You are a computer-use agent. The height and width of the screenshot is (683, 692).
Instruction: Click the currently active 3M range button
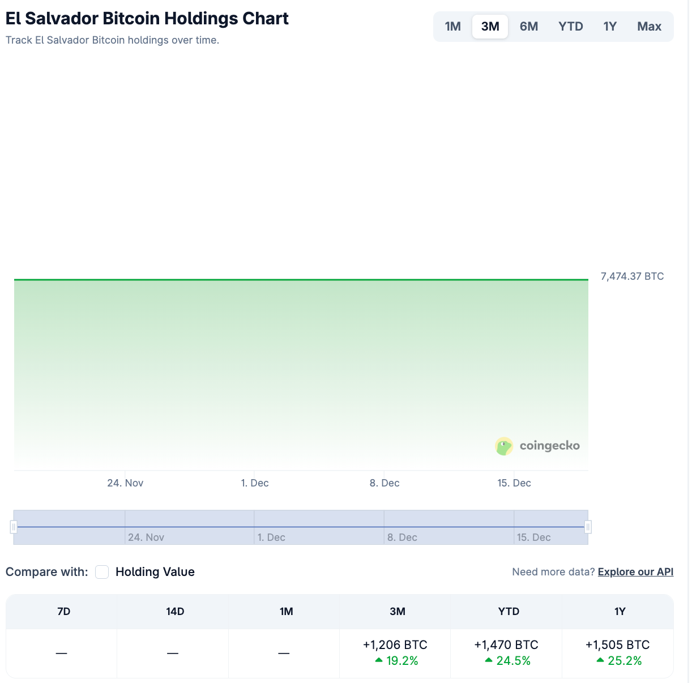pos(489,26)
